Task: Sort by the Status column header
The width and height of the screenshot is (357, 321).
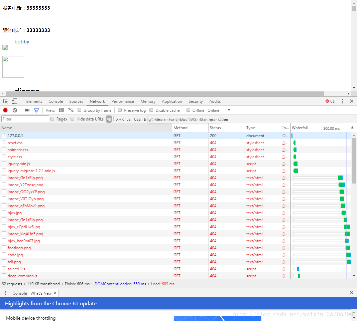Action: (x=227, y=127)
